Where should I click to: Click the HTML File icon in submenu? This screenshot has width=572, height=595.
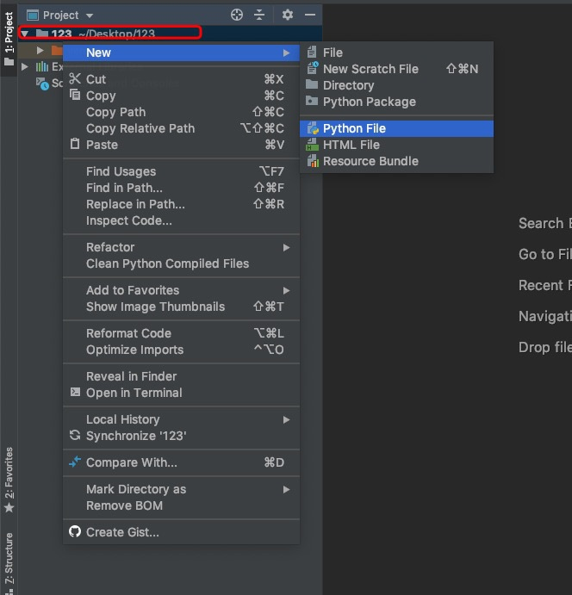coord(312,145)
